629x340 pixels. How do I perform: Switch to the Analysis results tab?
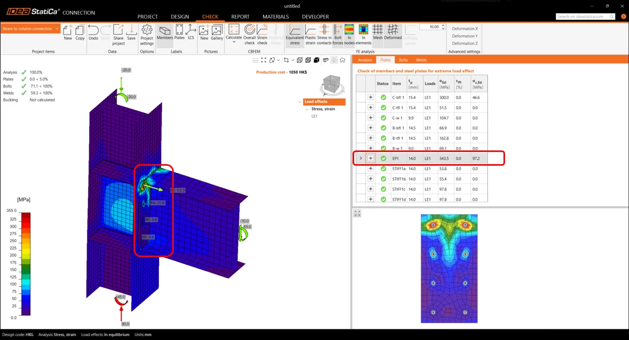click(x=365, y=60)
